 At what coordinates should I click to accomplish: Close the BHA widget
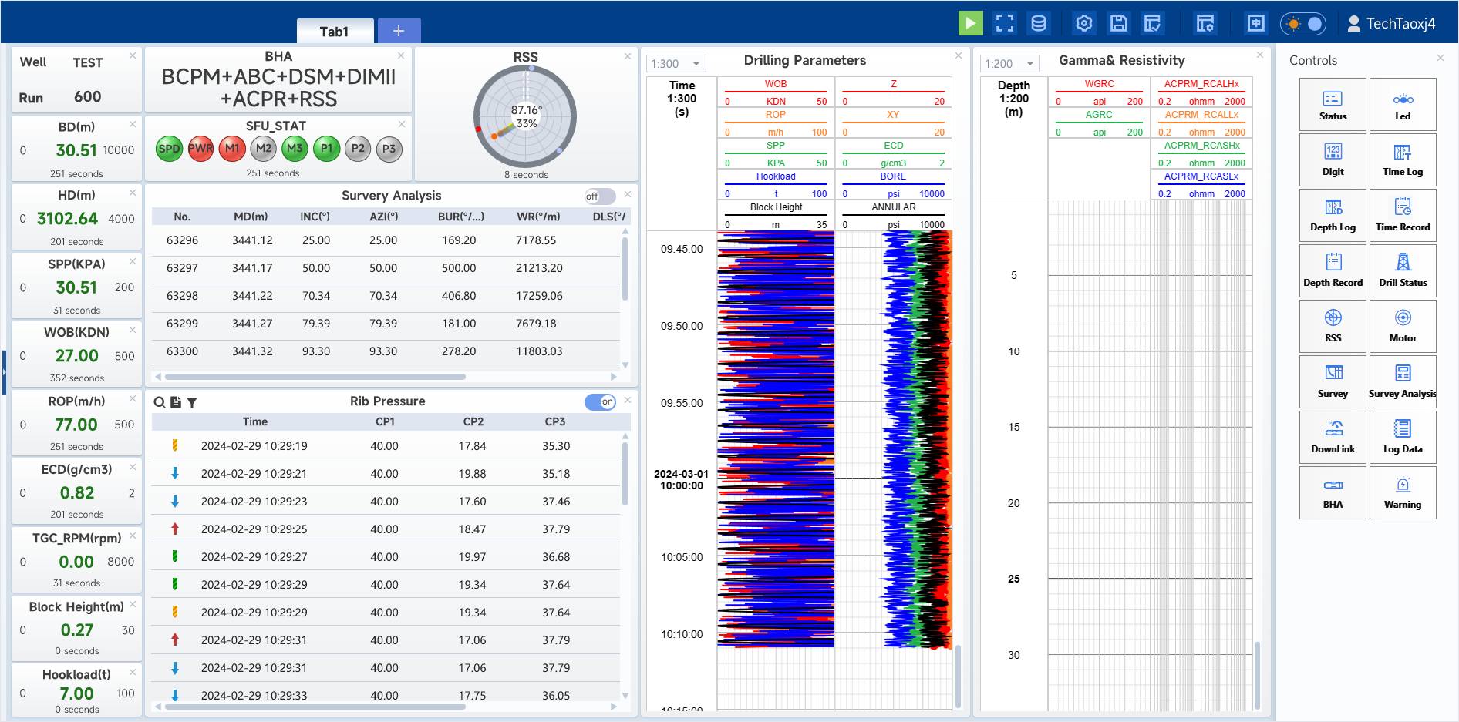[401, 55]
